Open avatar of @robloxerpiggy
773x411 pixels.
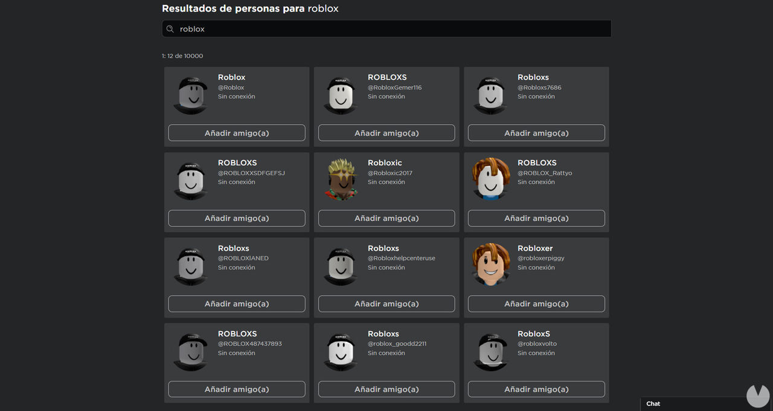[x=490, y=265]
